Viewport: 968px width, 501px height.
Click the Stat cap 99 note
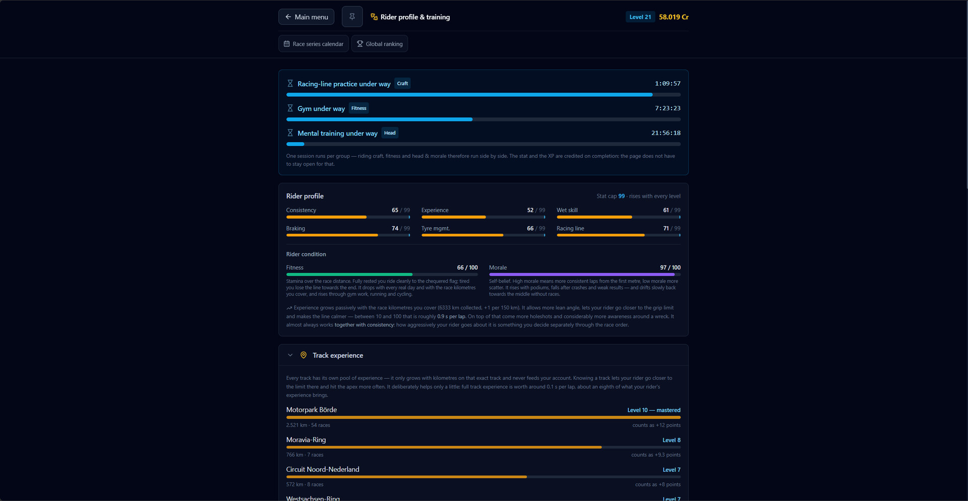pyautogui.click(x=638, y=196)
